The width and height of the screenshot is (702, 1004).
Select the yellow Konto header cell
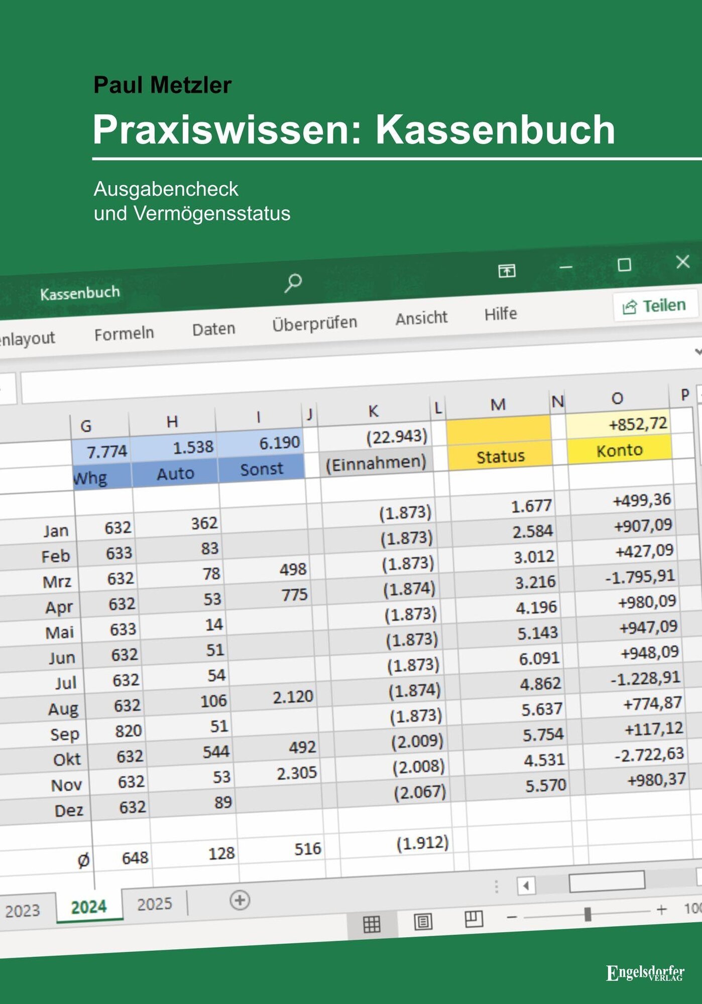click(x=619, y=450)
